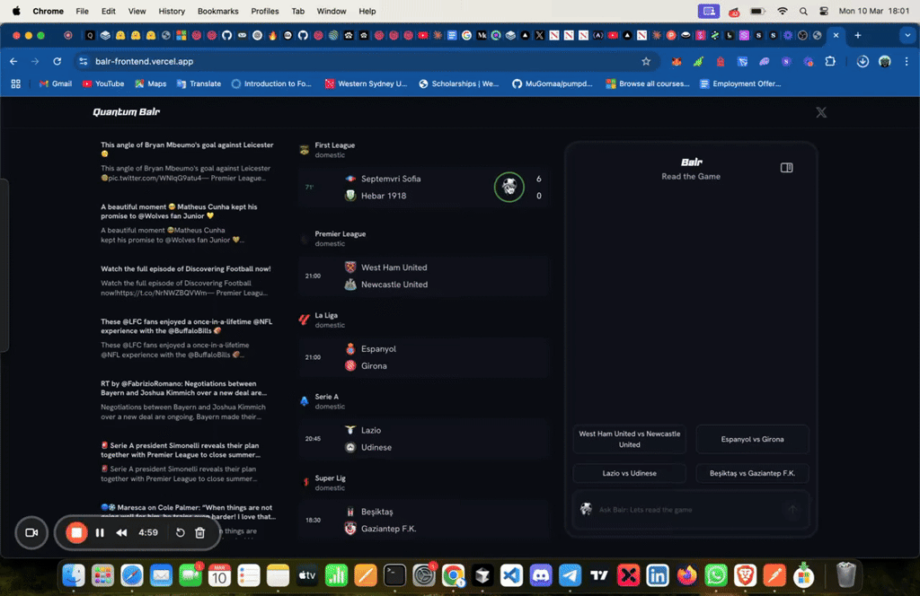Viewport: 920px width, 596px height.
Task: Open the bookmarks apps grid icon
Action: pyautogui.click(x=16, y=83)
